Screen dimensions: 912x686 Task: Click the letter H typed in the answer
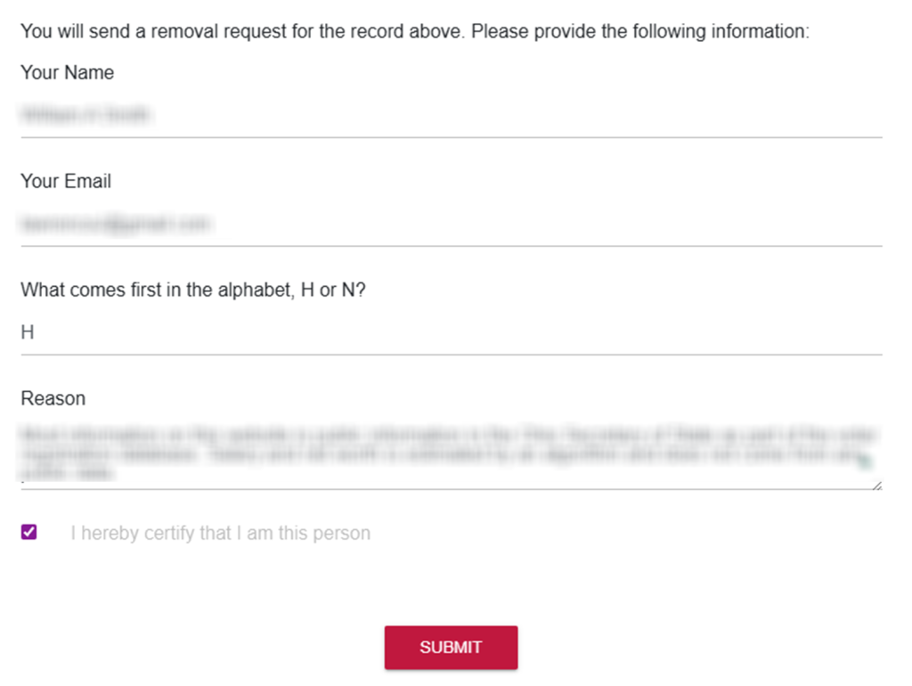(28, 333)
